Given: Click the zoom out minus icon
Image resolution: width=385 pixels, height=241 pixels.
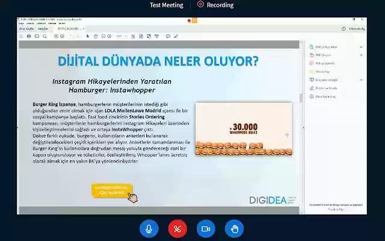Looking at the screenshot, I should [103, 36].
